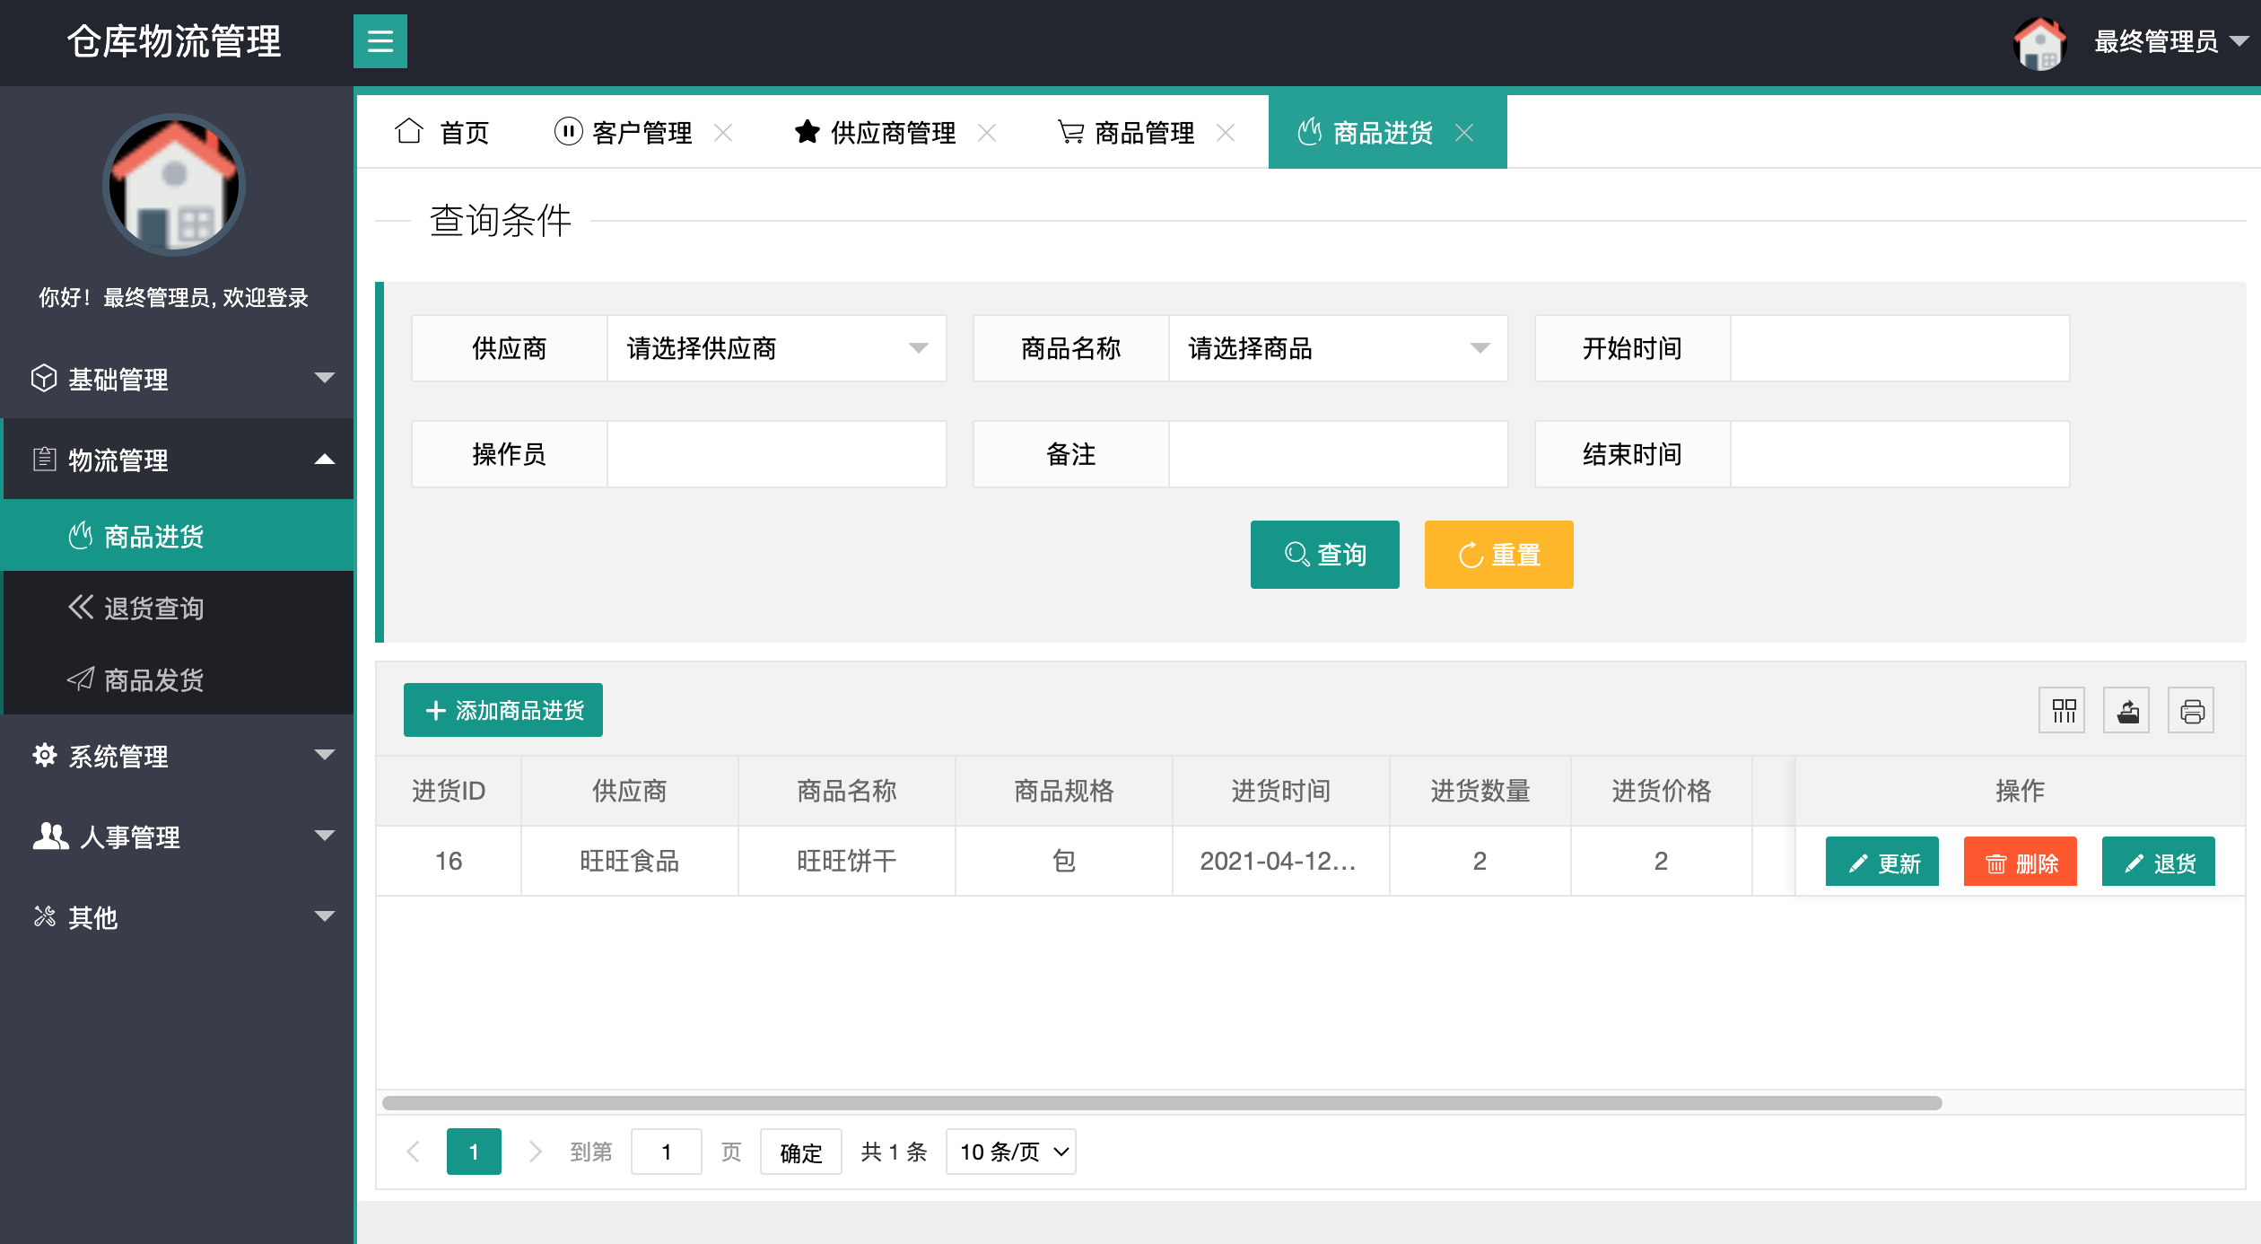Switch to the 首页 tab
The width and height of the screenshot is (2261, 1244).
coord(441,132)
